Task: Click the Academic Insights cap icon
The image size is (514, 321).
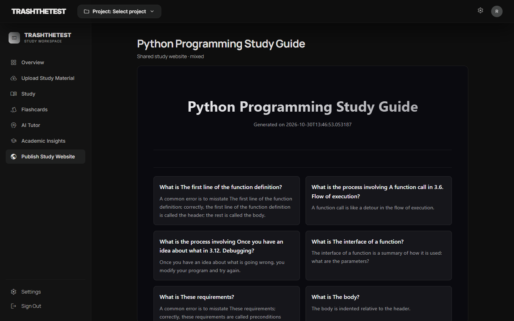Action: 14,141
